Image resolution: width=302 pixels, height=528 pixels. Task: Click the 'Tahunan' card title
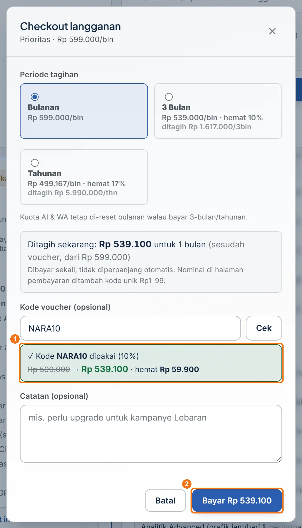pyautogui.click(x=45, y=173)
